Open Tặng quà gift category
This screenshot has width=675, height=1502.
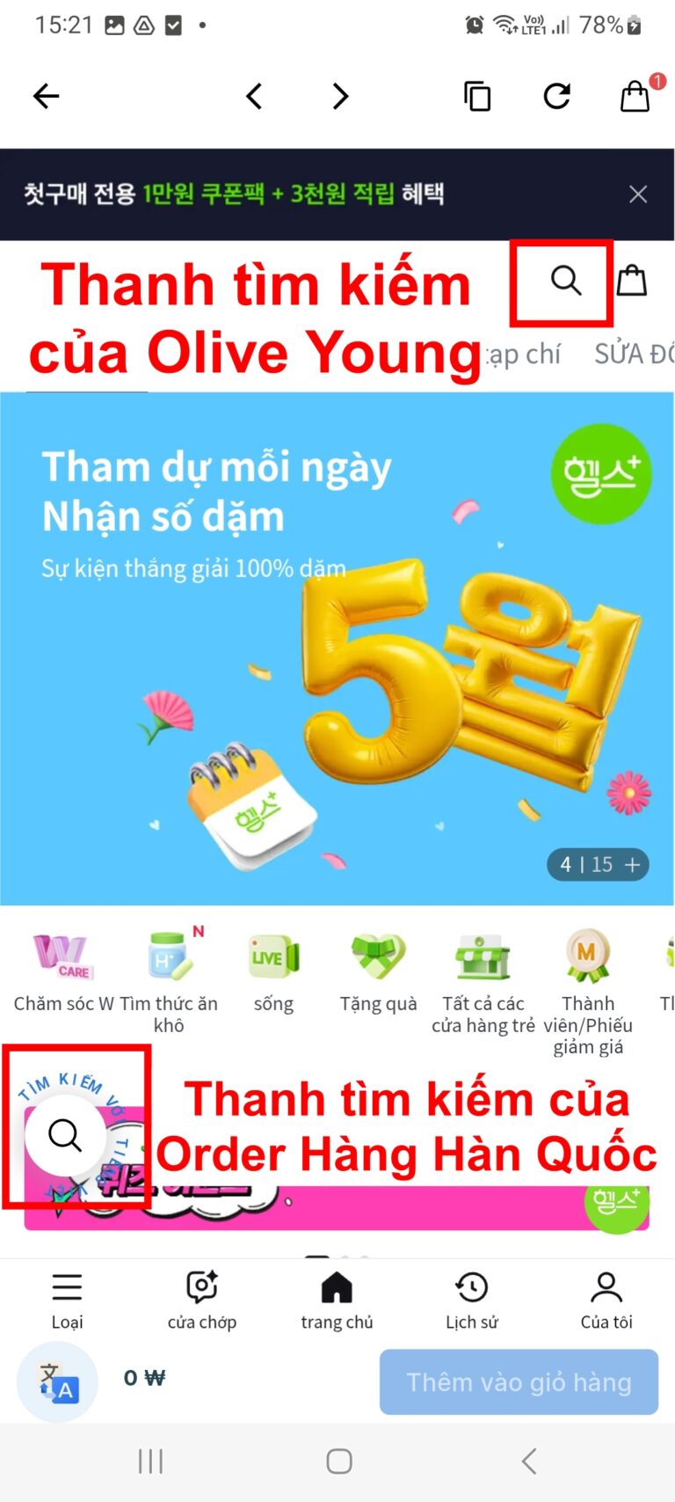point(379,972)
